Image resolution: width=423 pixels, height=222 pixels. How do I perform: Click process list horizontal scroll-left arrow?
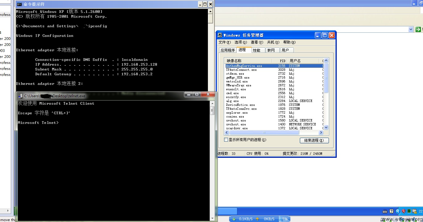tap(227, 133)
